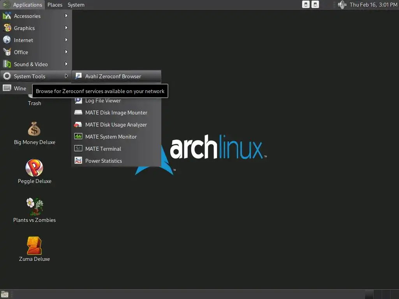
Task: Open the clock showing Thu Feb 16
Action: pos(373,5)
